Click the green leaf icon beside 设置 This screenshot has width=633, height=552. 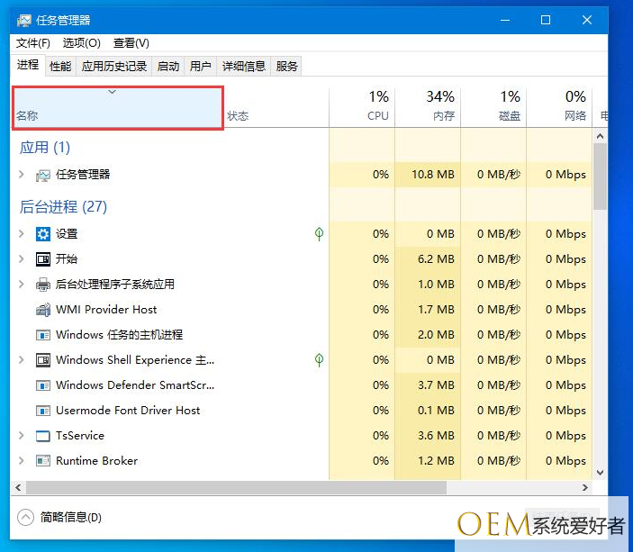pos(319,234)
